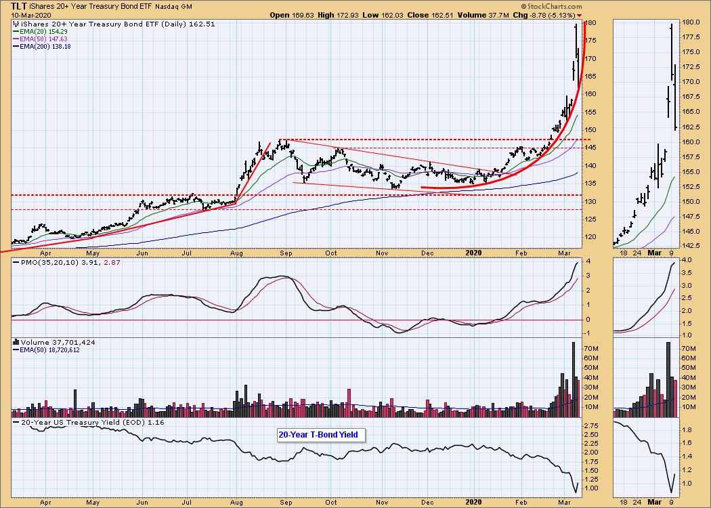711x508 pixels.
Task: Click the Volume 37,701,424 panel label
Action: pos(58,343)
